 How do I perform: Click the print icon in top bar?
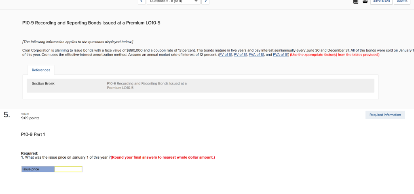(x=365, y=2)
